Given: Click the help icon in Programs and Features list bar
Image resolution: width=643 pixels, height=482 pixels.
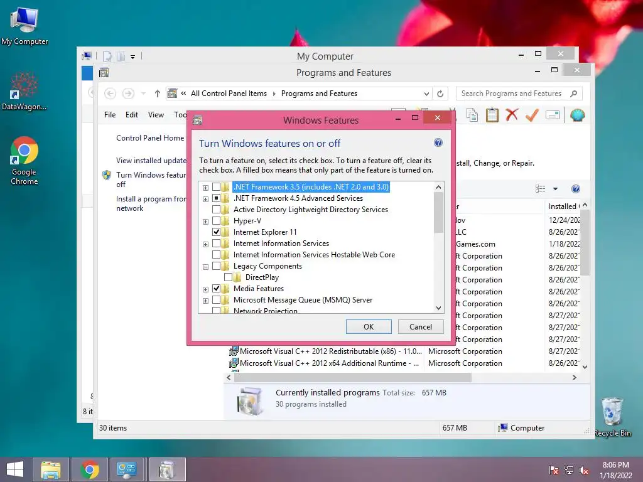Looking at the screenshot, I should click(576, 189).
